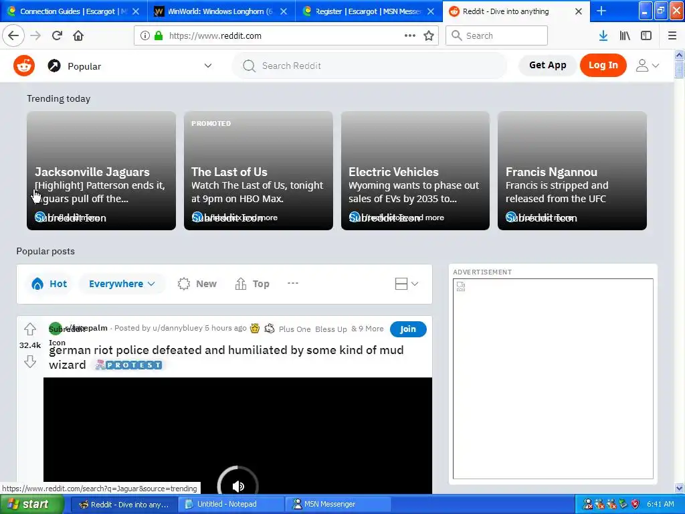Viewport: 685px width, 514px height.
Task: Click the Popular arrow icon
Action: [54, 66]
